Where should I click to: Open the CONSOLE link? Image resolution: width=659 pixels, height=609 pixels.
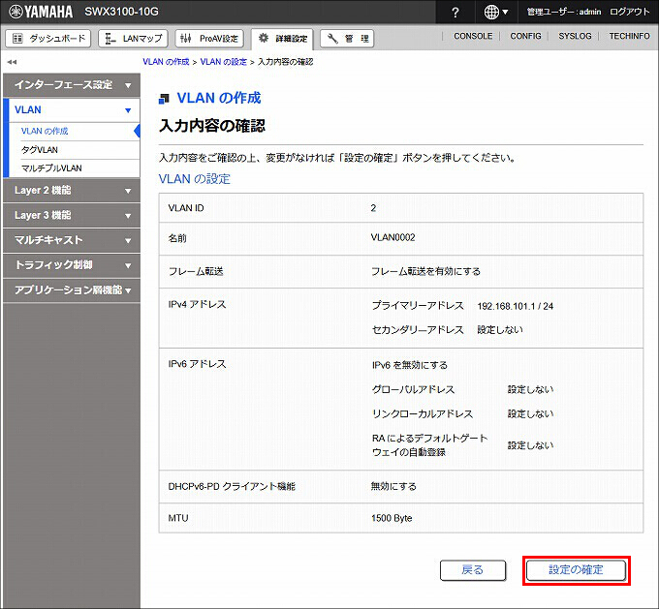473,36
